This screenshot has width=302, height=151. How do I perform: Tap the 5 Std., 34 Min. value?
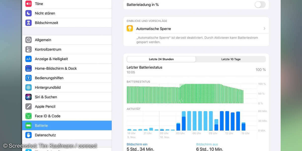[x=140, y=149]
